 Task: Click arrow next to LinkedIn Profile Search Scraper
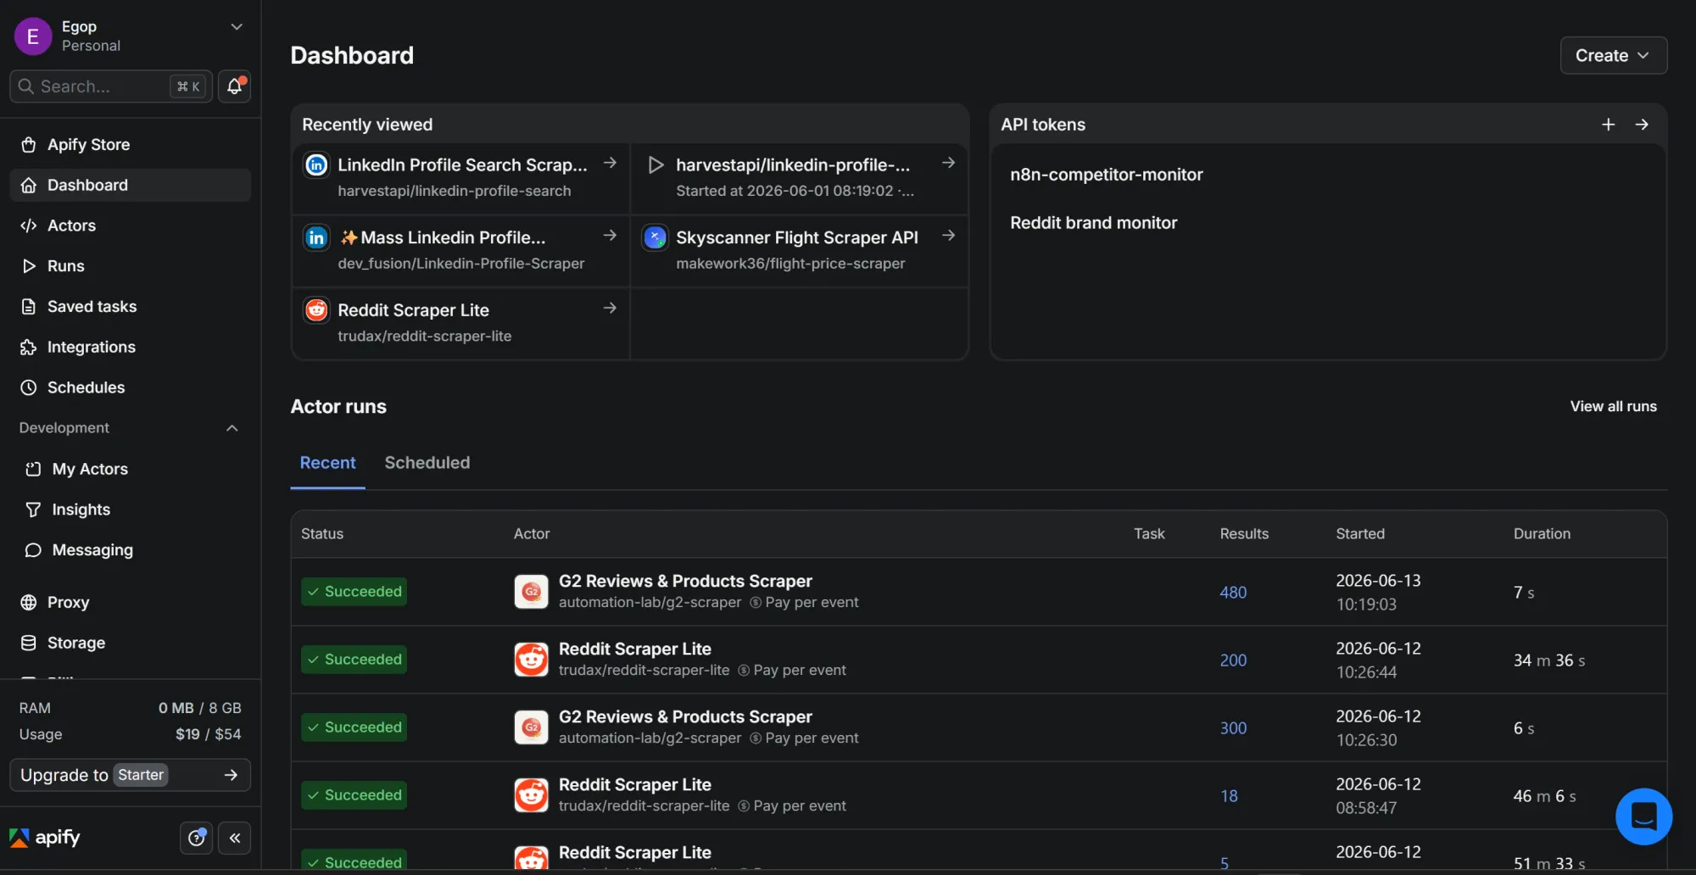point(610,163)
